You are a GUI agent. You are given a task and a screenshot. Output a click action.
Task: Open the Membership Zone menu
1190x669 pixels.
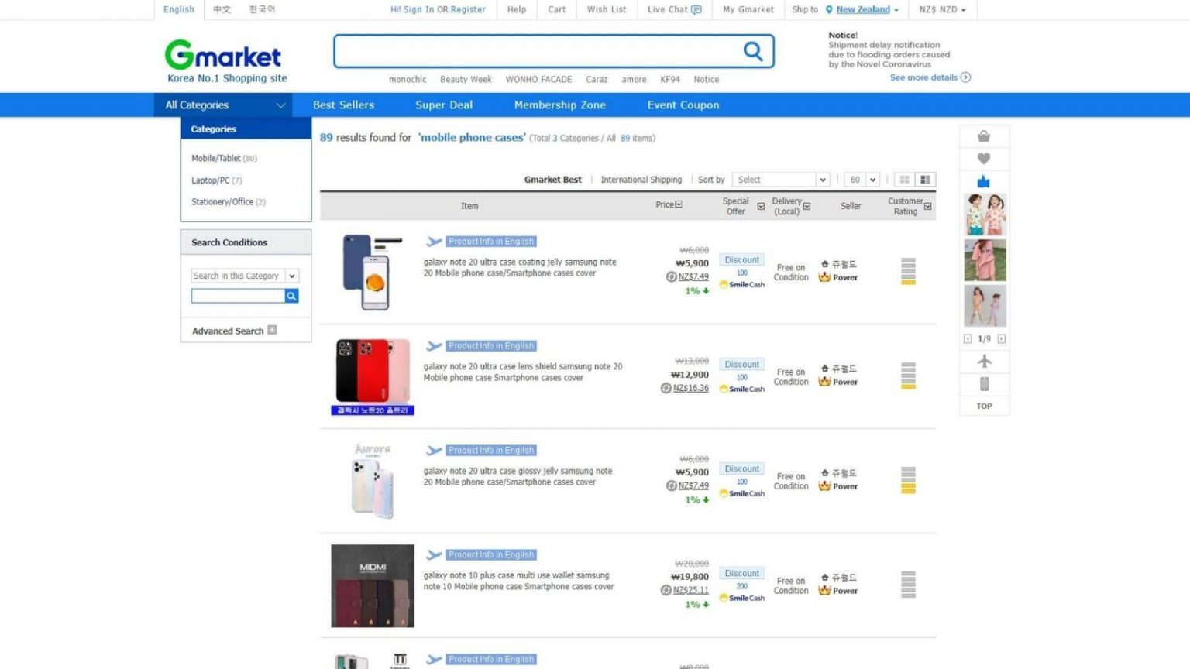click(x=559, y=105)
